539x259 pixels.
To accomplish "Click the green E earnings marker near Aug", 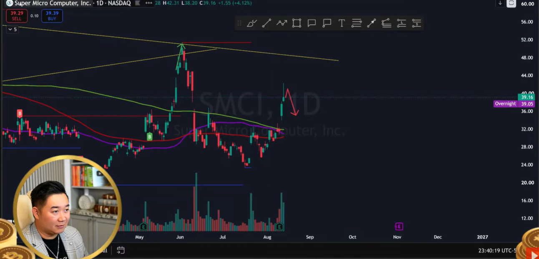I will tap(280, 227).
